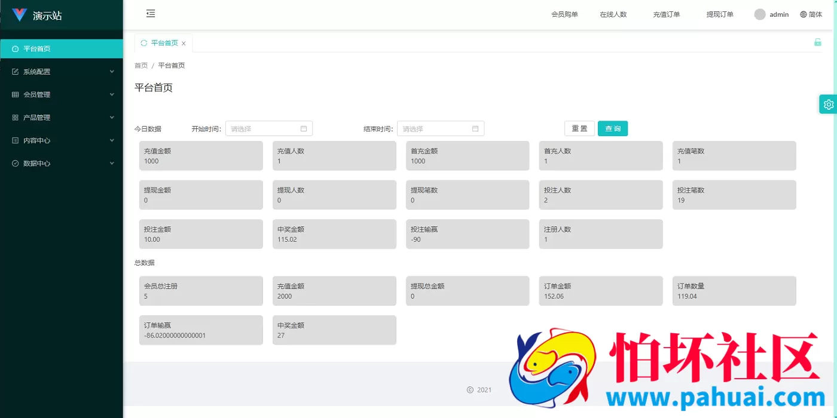
Task: Click calendar icon in 开始时间 field
Action: [304, 128]
